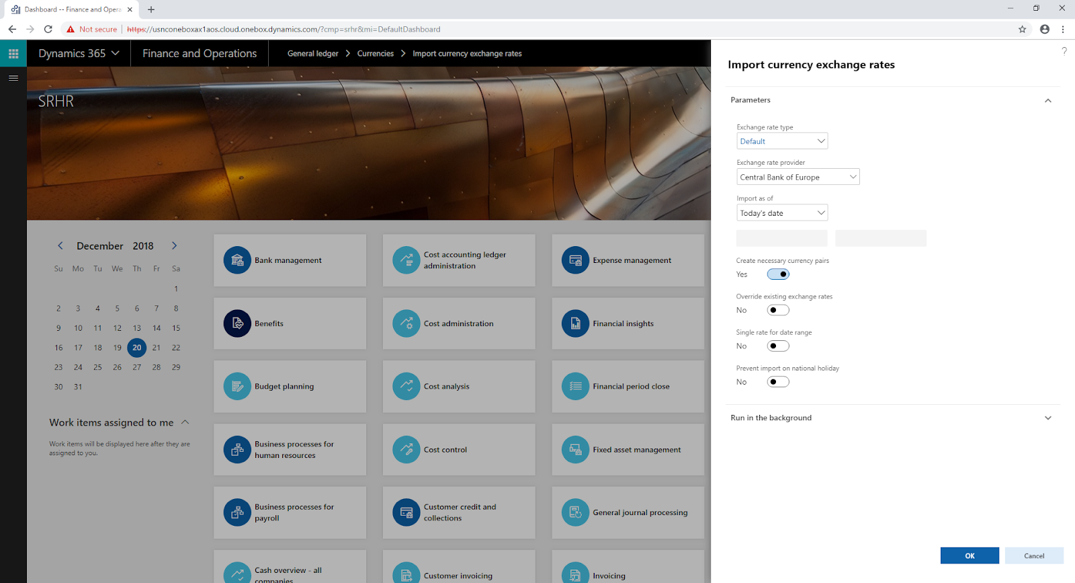Enable Prevent import on national holiday
1075x583 pixels.
coord(778,382)
